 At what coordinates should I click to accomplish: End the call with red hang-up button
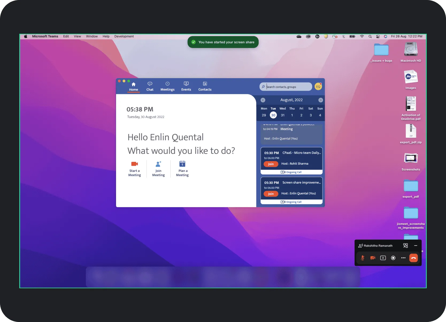click(413, 258)
